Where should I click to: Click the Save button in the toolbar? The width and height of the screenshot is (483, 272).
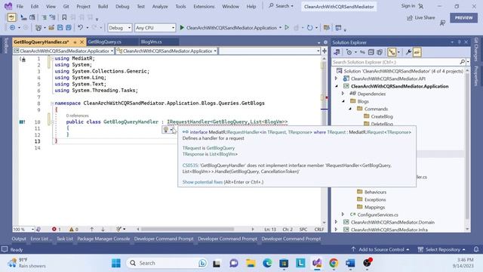point(60,28)
